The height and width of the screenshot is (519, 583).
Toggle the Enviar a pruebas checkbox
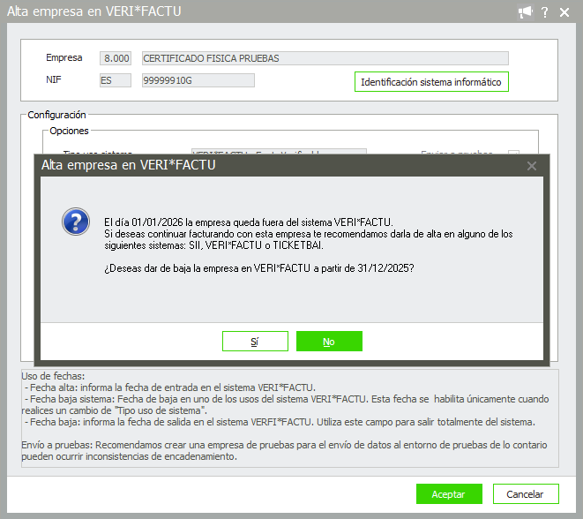[513, 152]
